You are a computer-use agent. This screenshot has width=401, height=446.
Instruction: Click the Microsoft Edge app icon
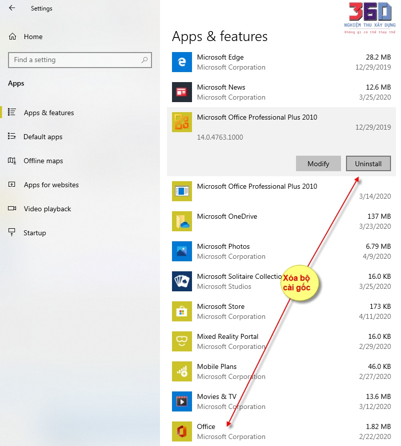(x=182, y=62)
